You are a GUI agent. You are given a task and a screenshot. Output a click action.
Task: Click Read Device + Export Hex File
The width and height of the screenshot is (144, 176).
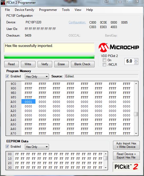click(x=126, y=156)
